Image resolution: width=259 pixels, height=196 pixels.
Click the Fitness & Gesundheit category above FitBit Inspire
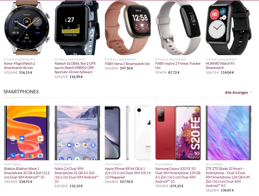[171, 59]
